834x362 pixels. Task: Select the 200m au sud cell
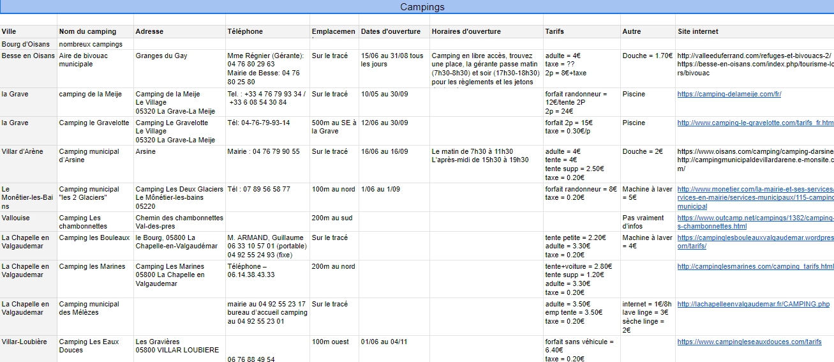pos(334,222)
